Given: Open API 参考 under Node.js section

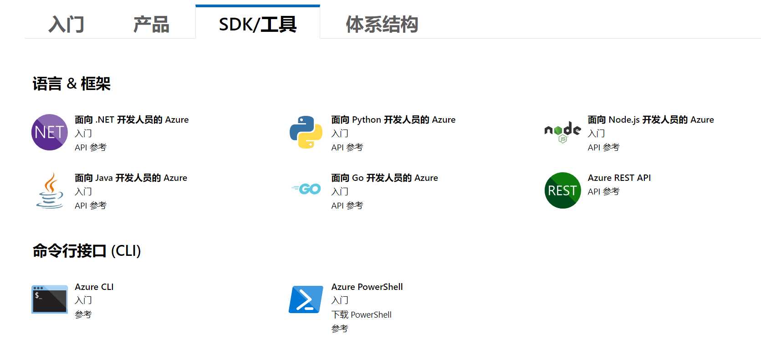Looking at the screenshot, I should click(603, 147).
